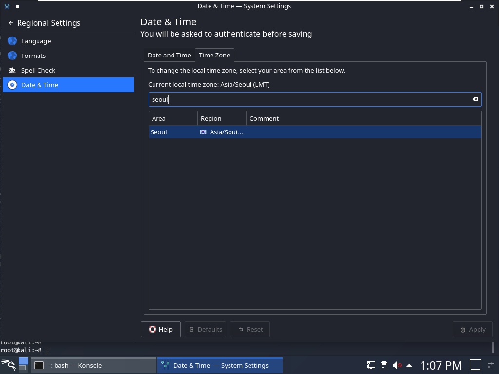The height and width of the screenshot is (374, 499).
Task: Click the South Korea flag icon
Action: (x=203, y=132)
